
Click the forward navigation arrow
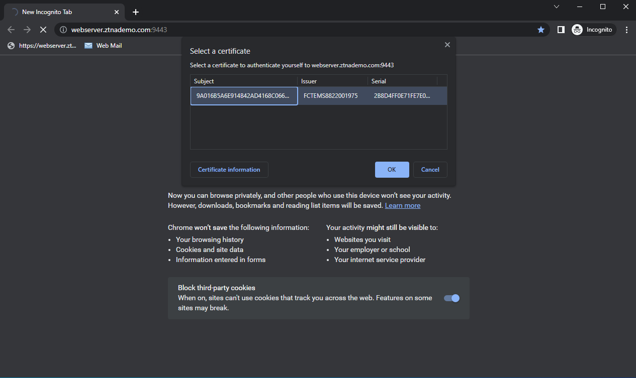click(27, 30)
